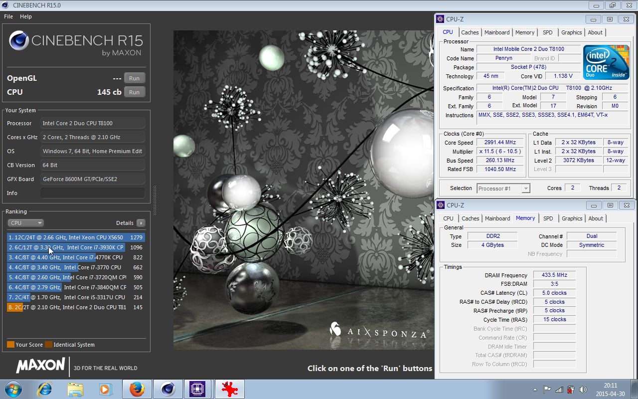Select Graphics tab in lower CPU-Z window
The height and width of the screenshot is (399, 638).
tap(572, 218)
